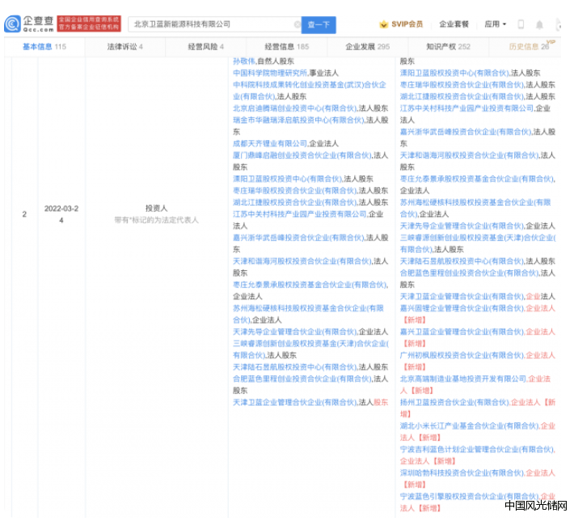Viewport: 574px width, 530px height.
Task: Open the mobile phone app icon
Action: coord(521,24)
